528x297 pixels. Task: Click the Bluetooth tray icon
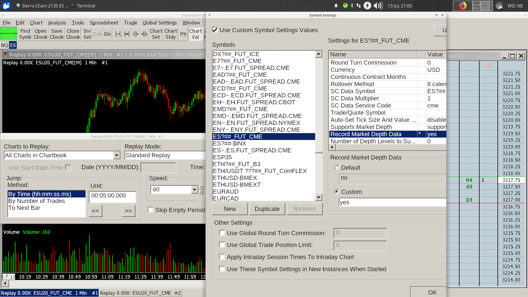point(352,5)
